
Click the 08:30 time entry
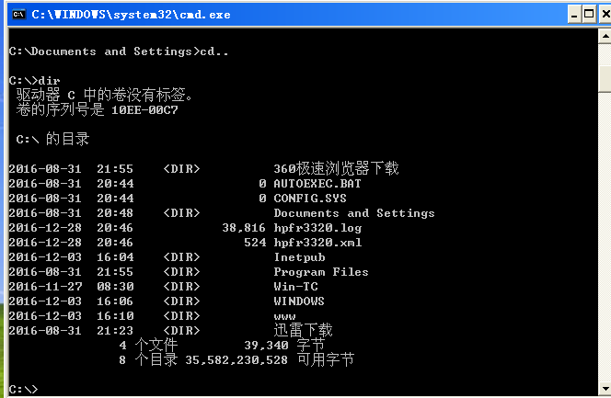115,287
